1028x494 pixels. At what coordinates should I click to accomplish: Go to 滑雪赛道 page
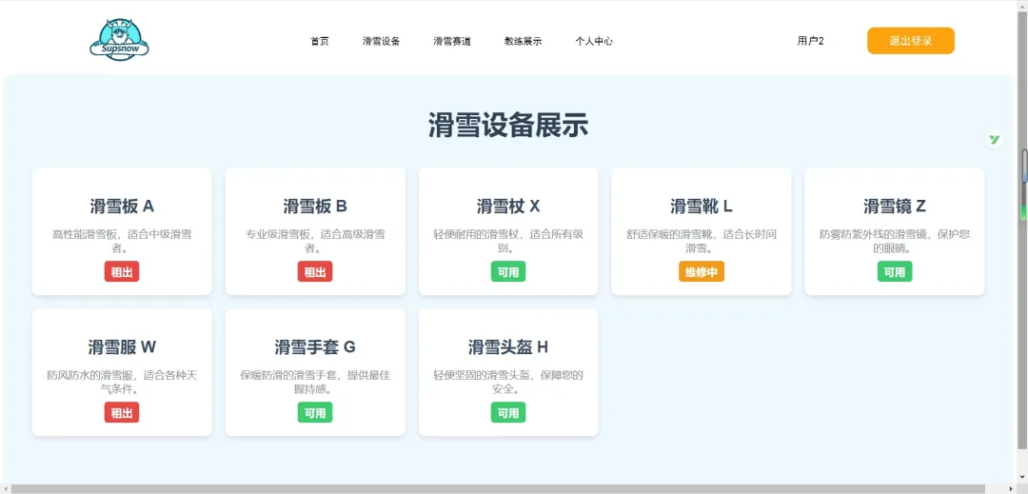click(452, 41)
